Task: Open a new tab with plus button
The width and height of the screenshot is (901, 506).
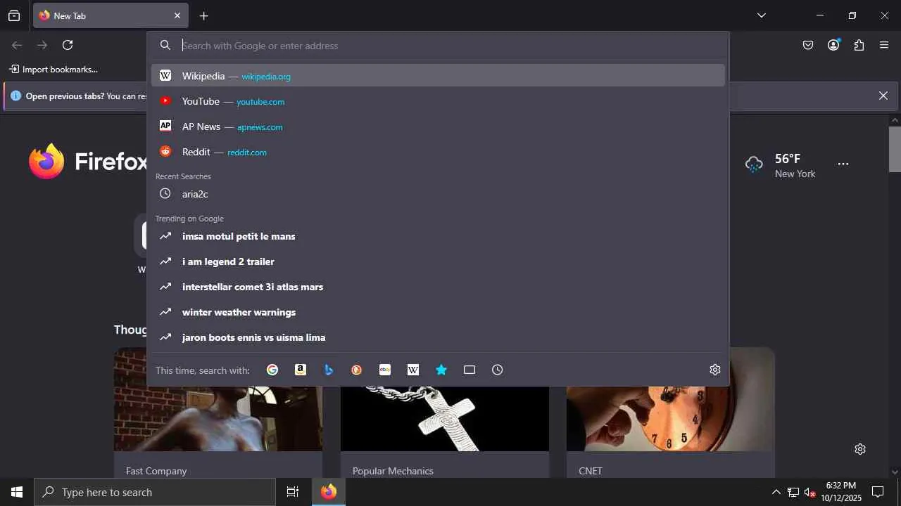Action: pos(203,15)
